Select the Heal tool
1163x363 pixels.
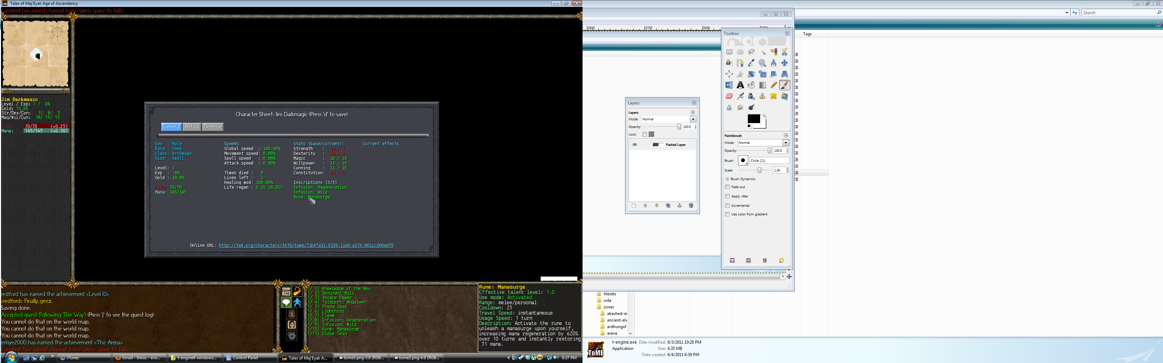tap(774, 96)
